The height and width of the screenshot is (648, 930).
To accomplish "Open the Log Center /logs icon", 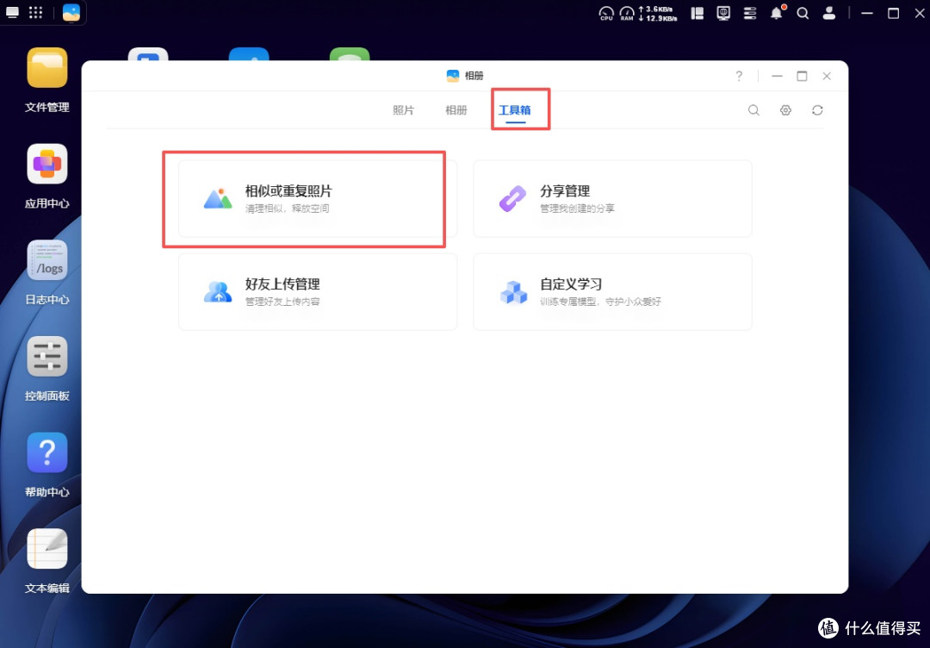I will click(x=46, y=260).
